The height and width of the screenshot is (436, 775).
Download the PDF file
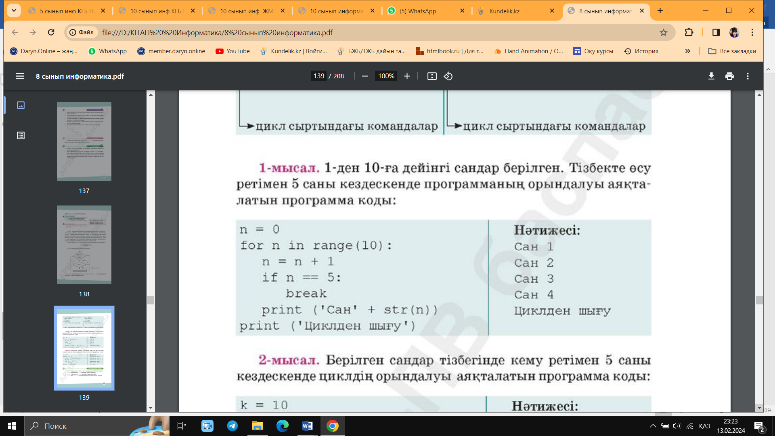coord(711,76)
